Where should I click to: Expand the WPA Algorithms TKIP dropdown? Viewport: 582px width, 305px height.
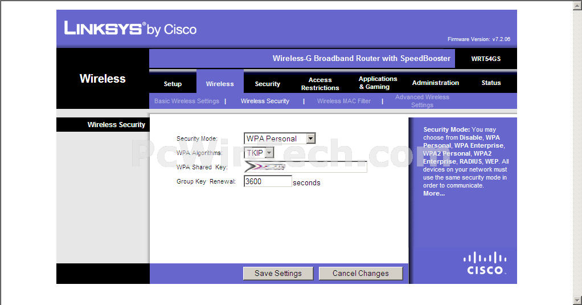[x=259, y=153]
